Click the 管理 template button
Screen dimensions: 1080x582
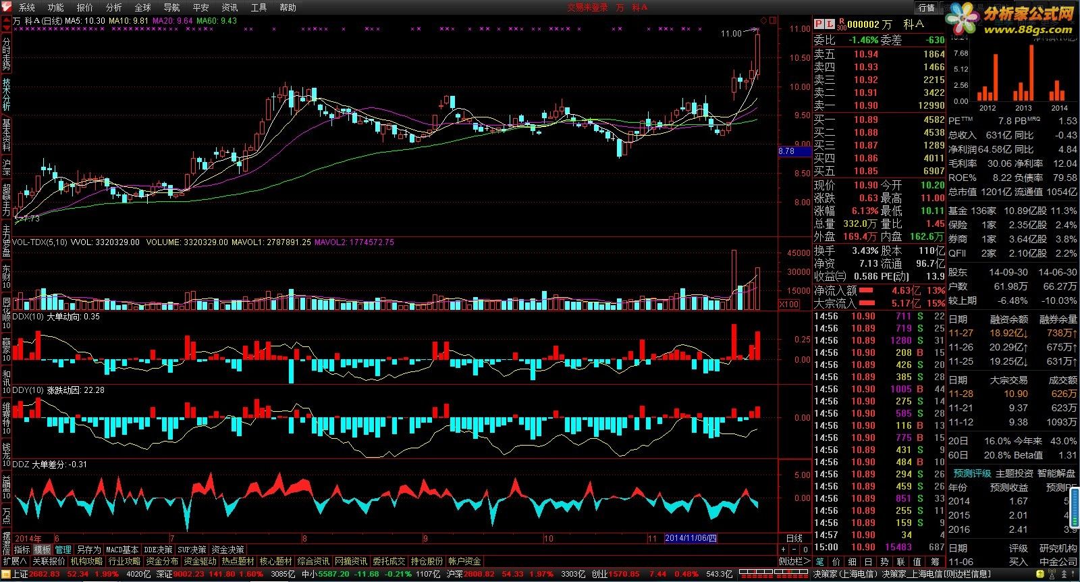(x=63, y=550)
